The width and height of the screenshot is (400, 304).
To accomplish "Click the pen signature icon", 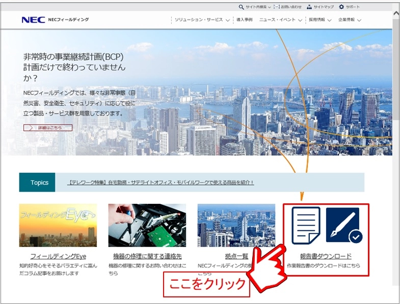I will click(x=344, y=225).
